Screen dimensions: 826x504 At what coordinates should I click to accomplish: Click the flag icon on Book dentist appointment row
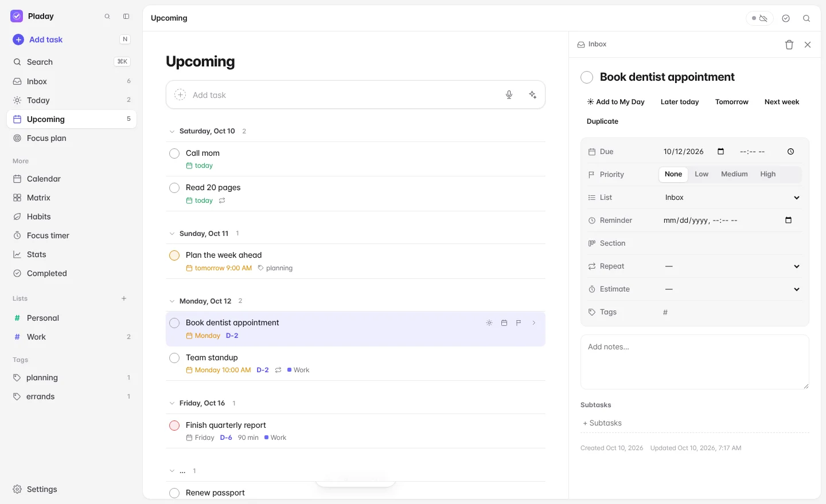[x=519, y=323]
